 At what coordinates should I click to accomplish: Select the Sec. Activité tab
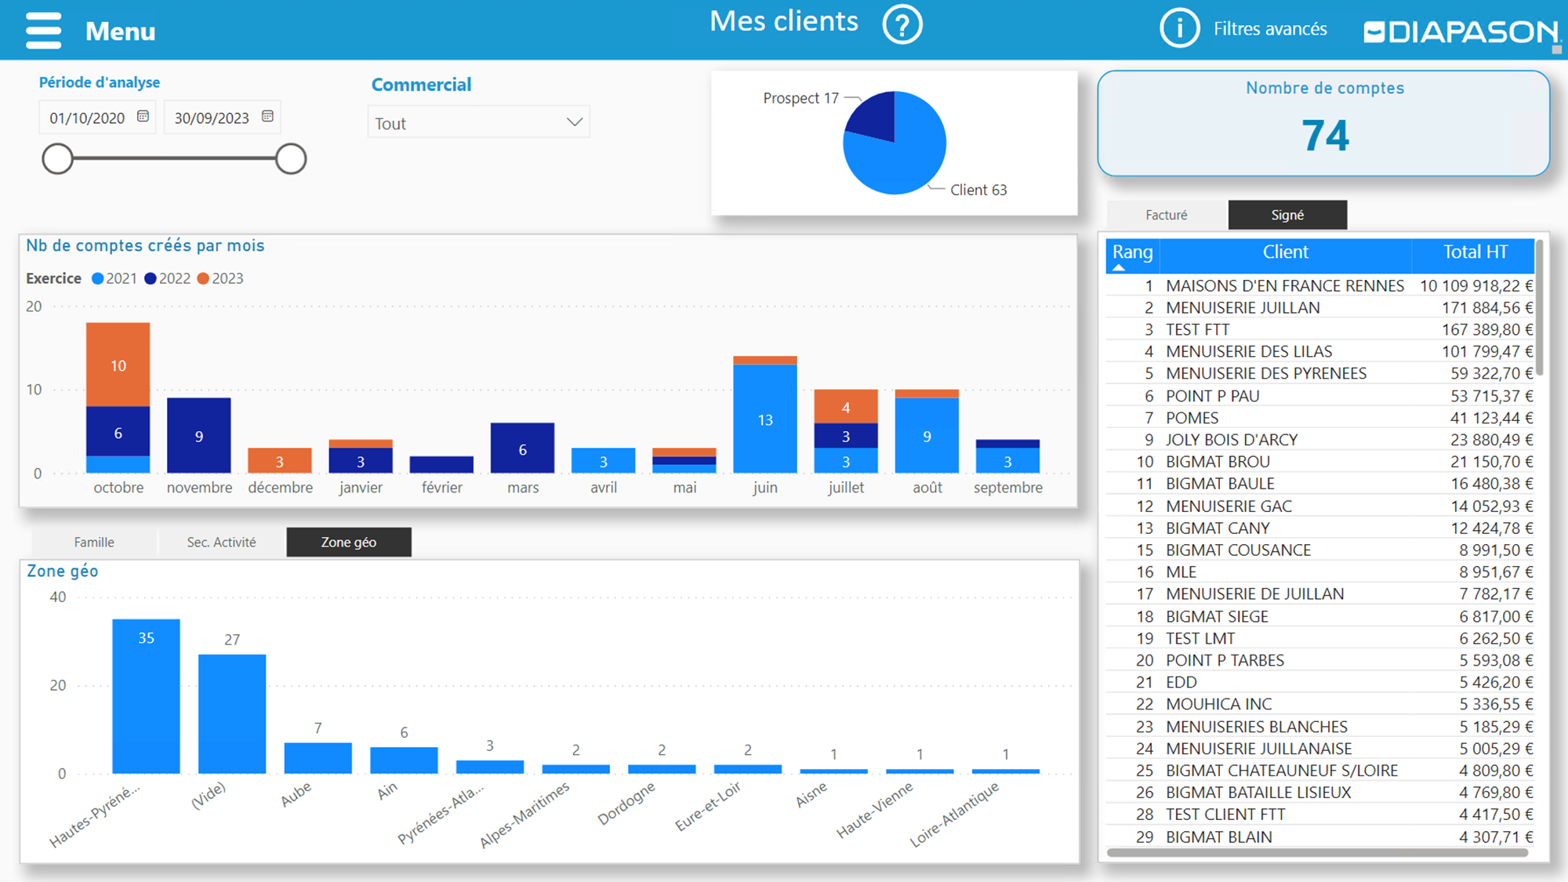[x=221, y=542]
